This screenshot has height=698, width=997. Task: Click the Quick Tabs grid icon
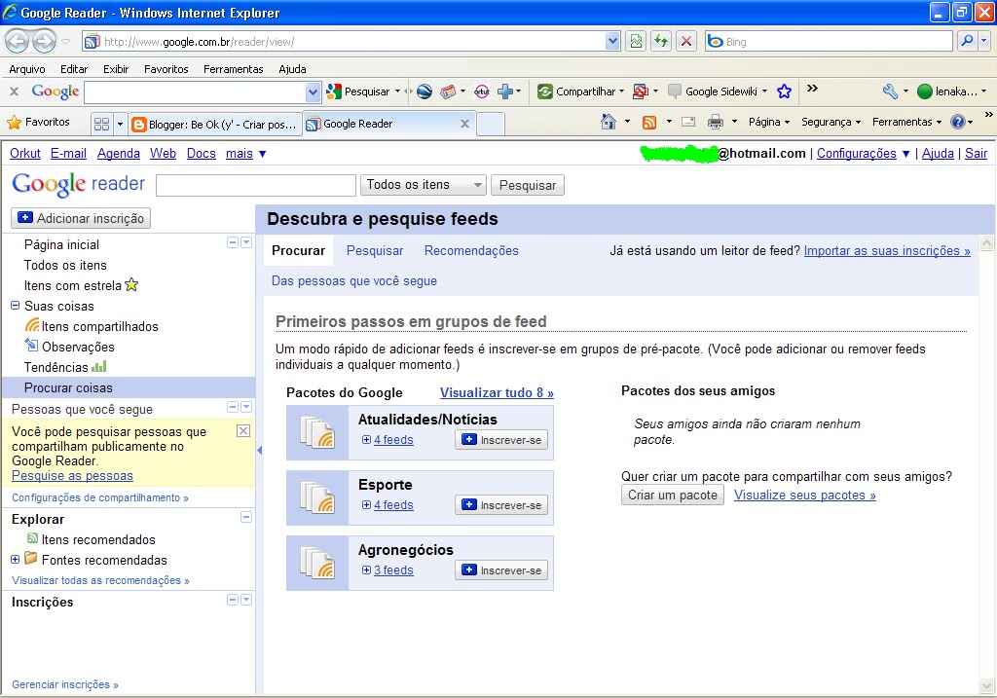tap(101, 124)
